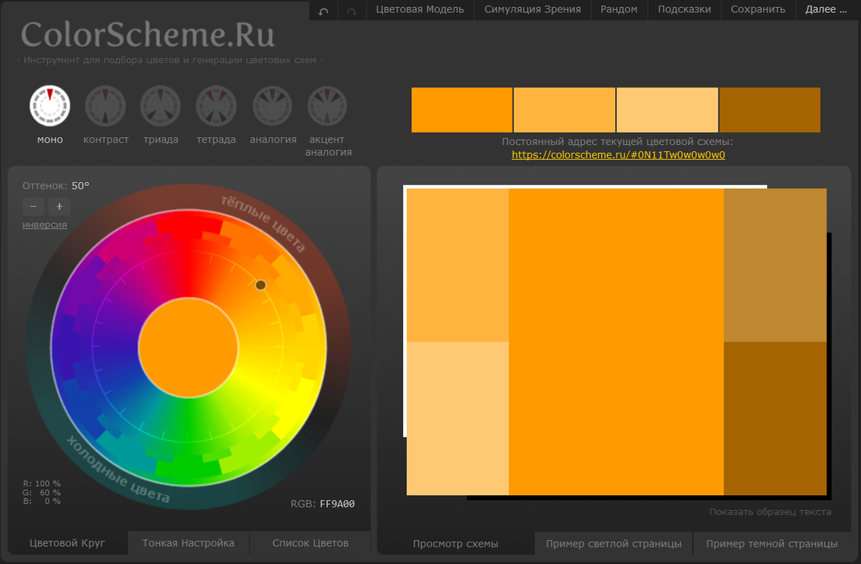
Task: Open the Симуляция Зрения menu
Action: coord(532,10)
